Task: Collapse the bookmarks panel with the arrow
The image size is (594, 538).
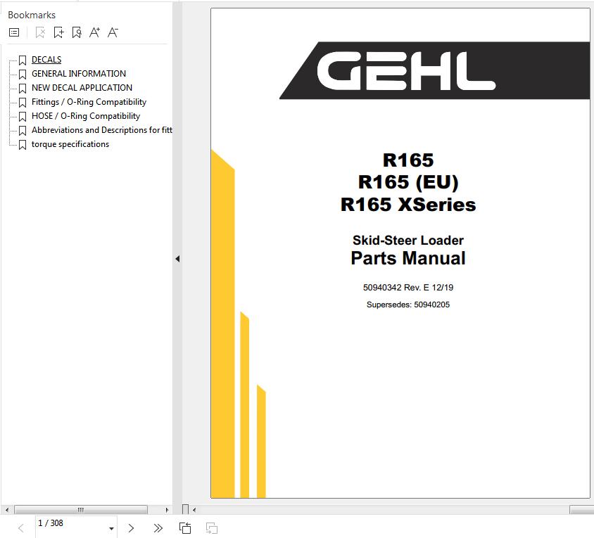Action: pyautogui.click(x=177, y=259)
